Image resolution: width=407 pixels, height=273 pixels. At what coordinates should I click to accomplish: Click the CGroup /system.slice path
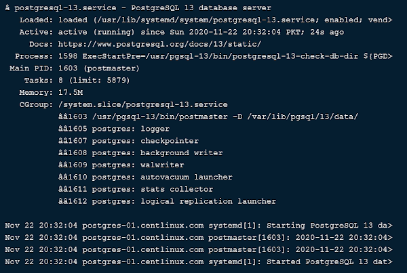143,105
